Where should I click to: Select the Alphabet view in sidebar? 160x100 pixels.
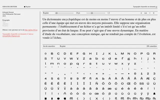click(5, 24)
